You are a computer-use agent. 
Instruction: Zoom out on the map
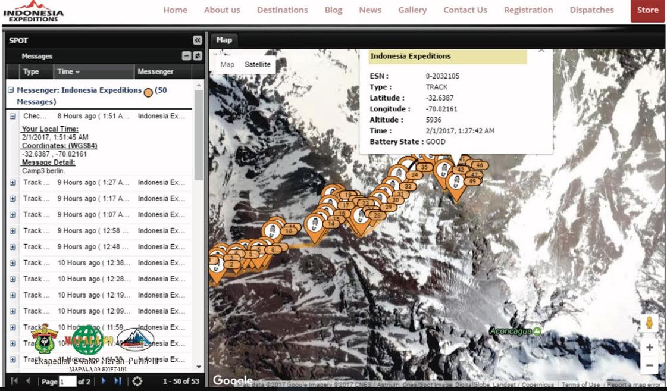tap(649, 365)
